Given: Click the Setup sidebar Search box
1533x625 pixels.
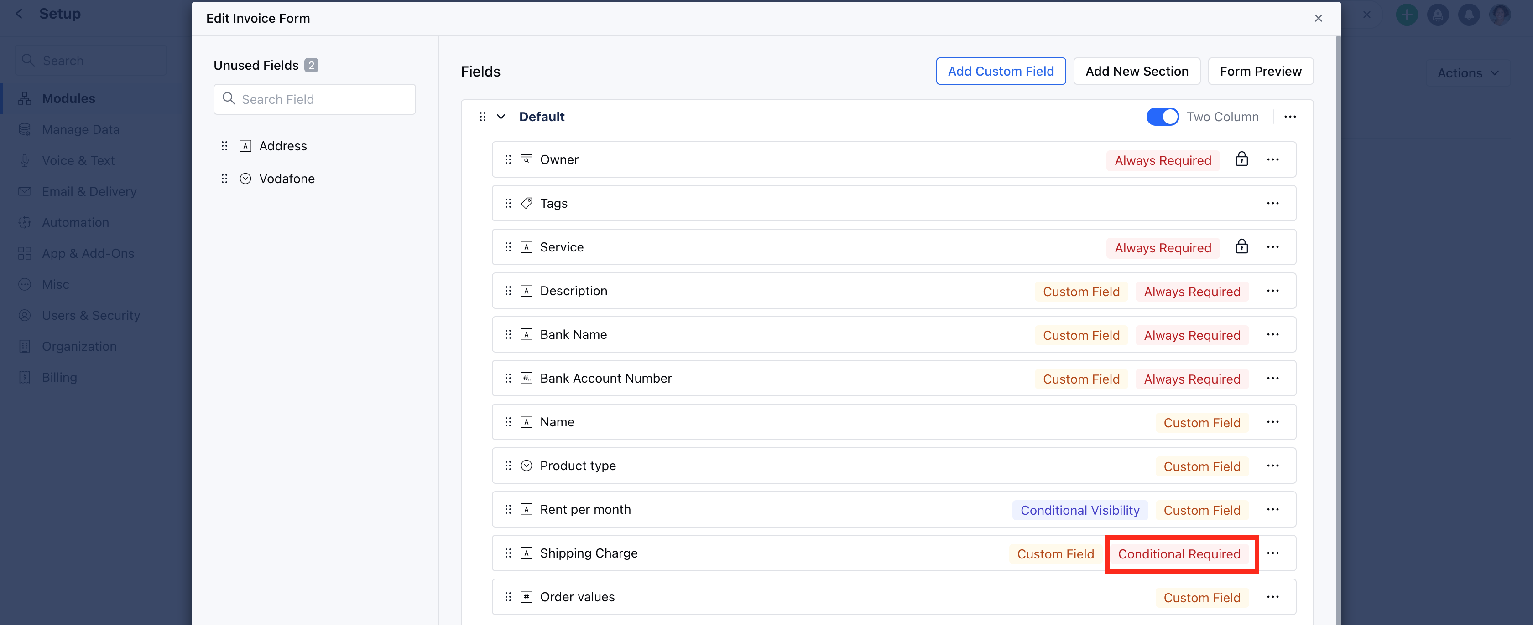Looking at the screenshot, I should 90,61.
